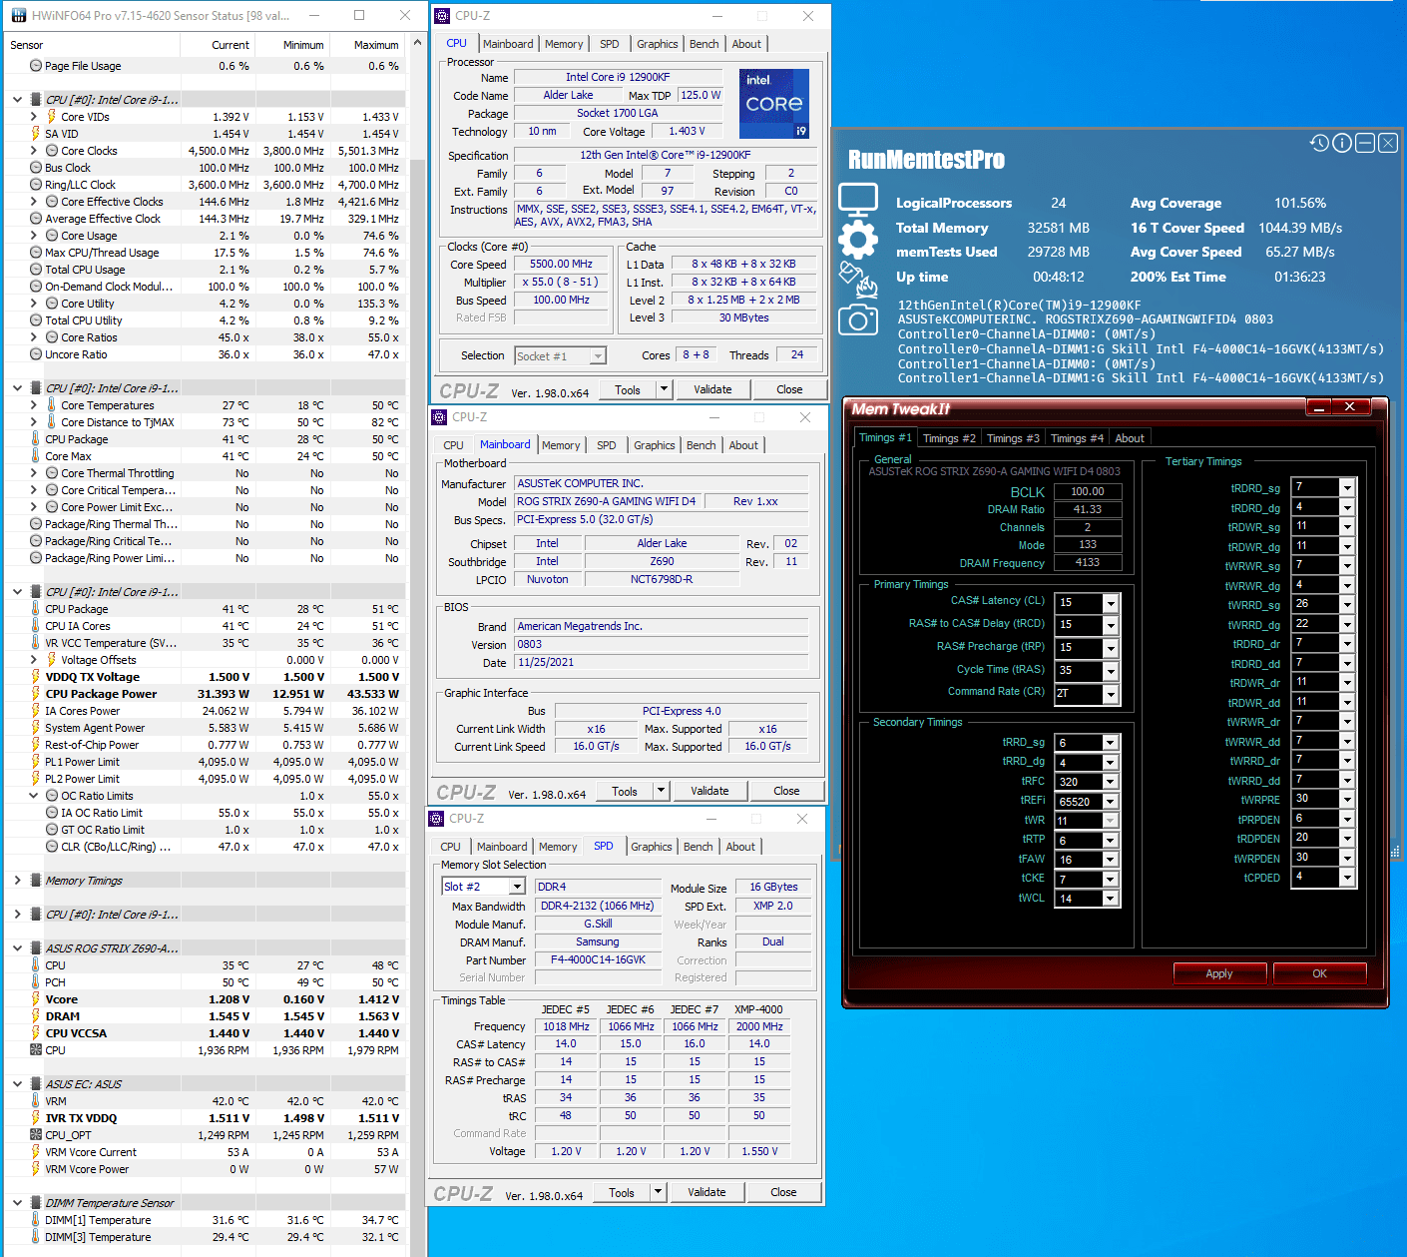Click the clock icon beside Bus Clock
1407x1257 pixels.
point(36,168)
